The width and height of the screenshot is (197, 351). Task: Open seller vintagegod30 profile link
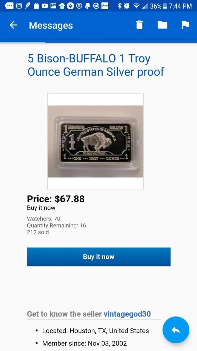127,314
